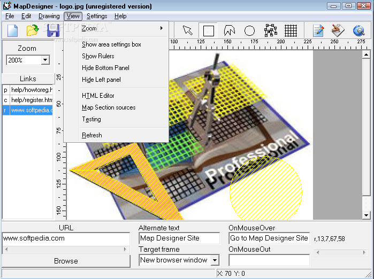This screenshot has width=374, height=279.
Task: Click the OnMouseOver field
Action: coord(269,238)
